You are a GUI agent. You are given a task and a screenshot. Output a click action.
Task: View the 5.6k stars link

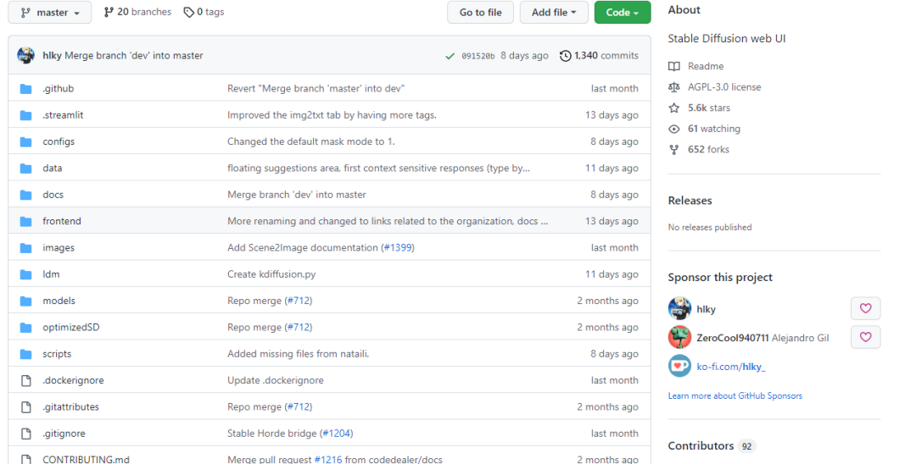click(708, 108)
